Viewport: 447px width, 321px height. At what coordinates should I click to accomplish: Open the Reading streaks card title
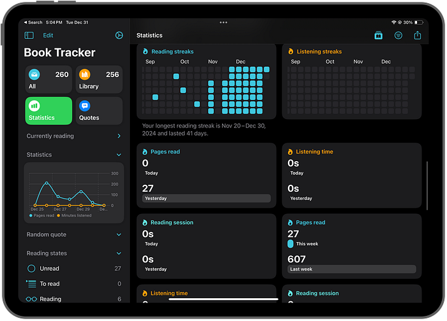click(x=172, y=52)
